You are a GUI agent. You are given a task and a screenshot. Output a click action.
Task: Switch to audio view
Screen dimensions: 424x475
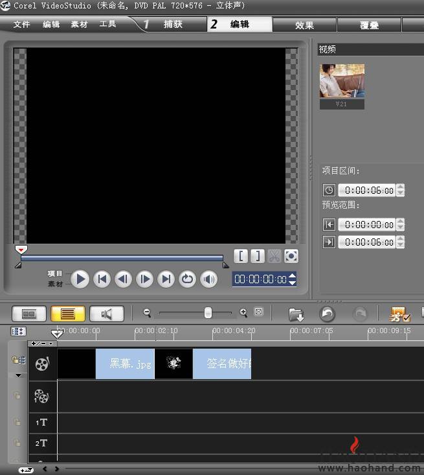107,314
